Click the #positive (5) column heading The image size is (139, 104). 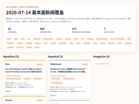(x=11, y=56)
